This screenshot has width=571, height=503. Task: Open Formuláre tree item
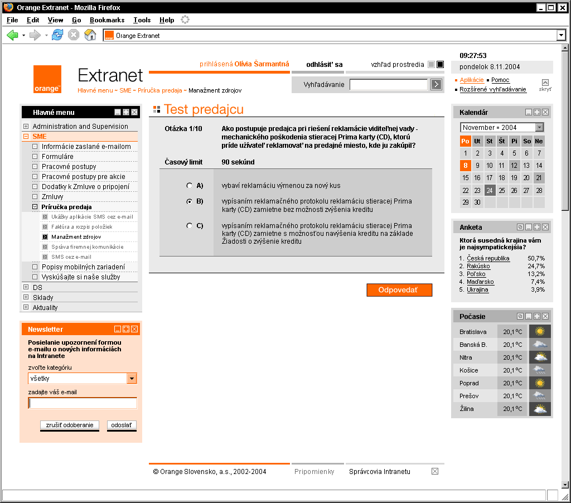[x=57, y=156]
